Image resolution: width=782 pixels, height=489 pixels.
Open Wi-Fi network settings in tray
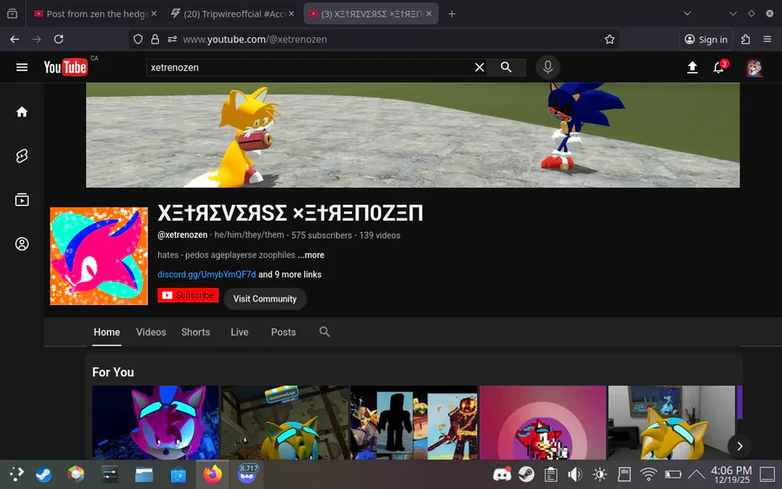[x=648, y=474]
